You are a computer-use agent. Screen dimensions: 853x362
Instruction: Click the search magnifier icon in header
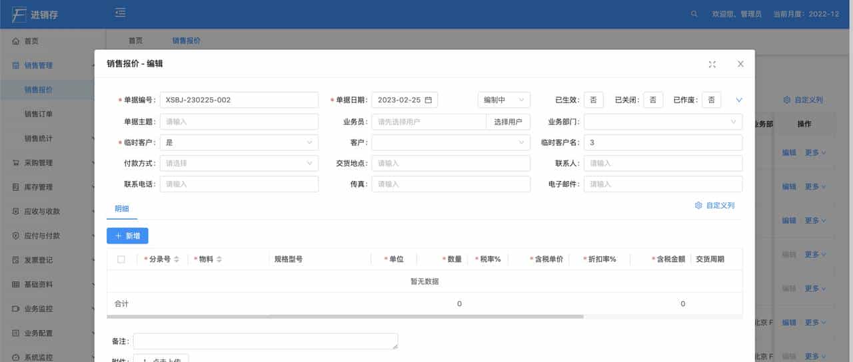pos(694,14)
